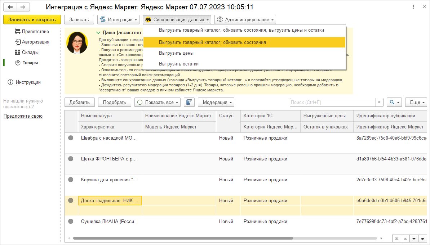Click the Добавить button

pyautogui.click(x=80, y=102)
